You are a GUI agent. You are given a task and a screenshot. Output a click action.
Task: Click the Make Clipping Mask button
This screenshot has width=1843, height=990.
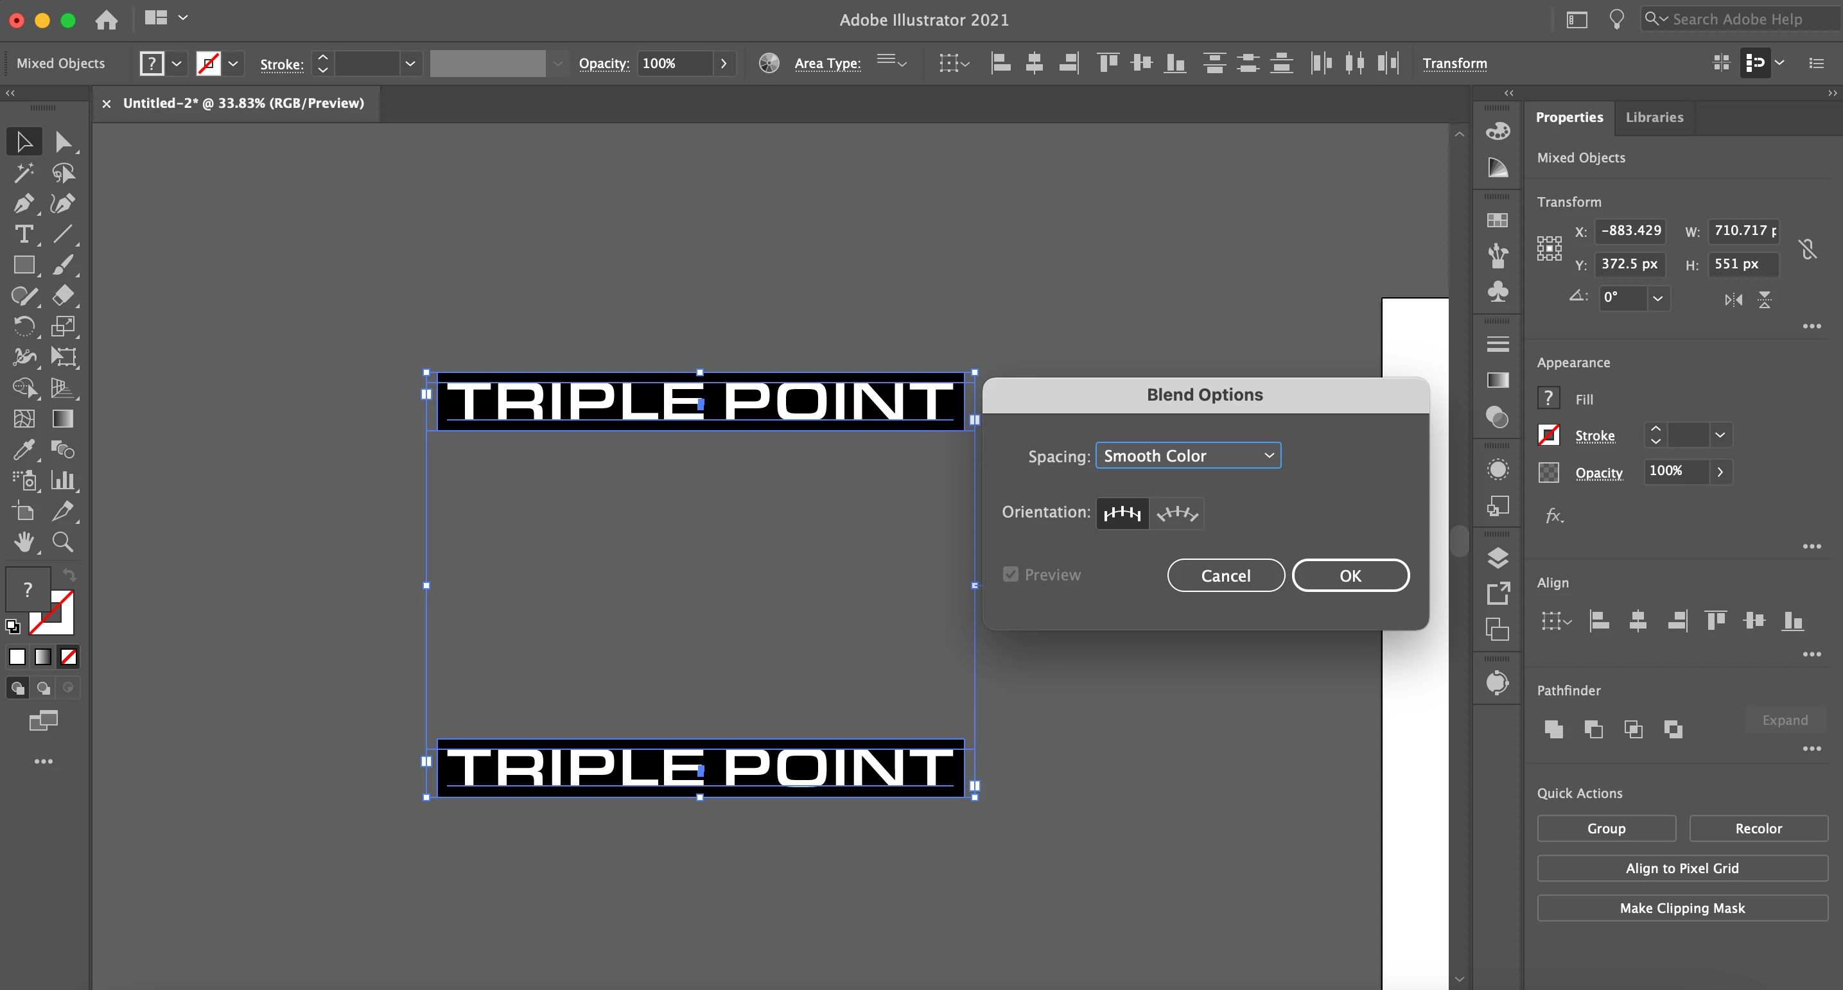(1682, 908)
